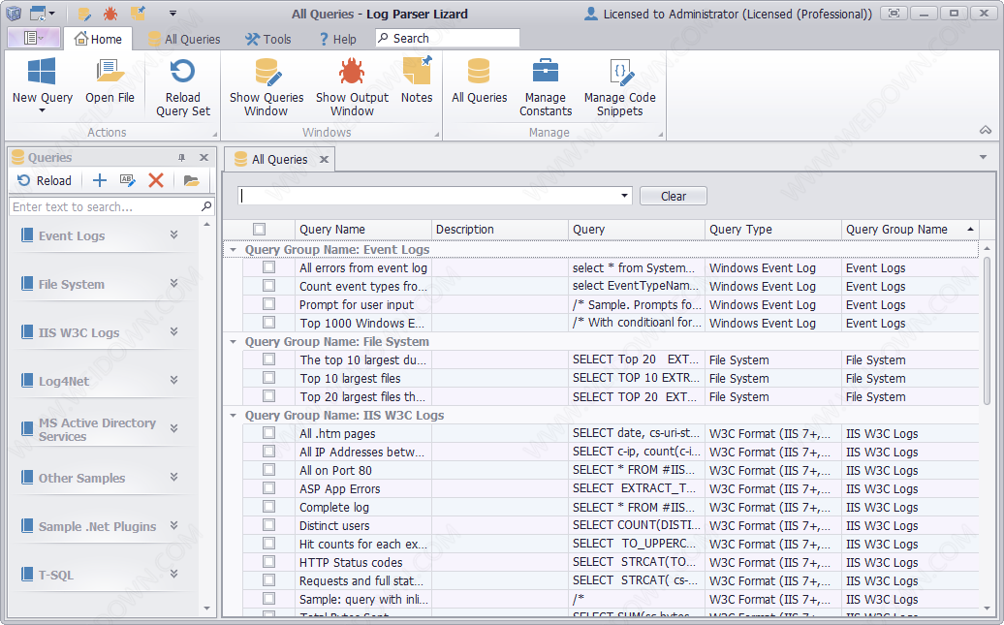Open the filter combo box dropdown arrow
The width and height of the screenshot is (1004, 625).
click(624, 196)
